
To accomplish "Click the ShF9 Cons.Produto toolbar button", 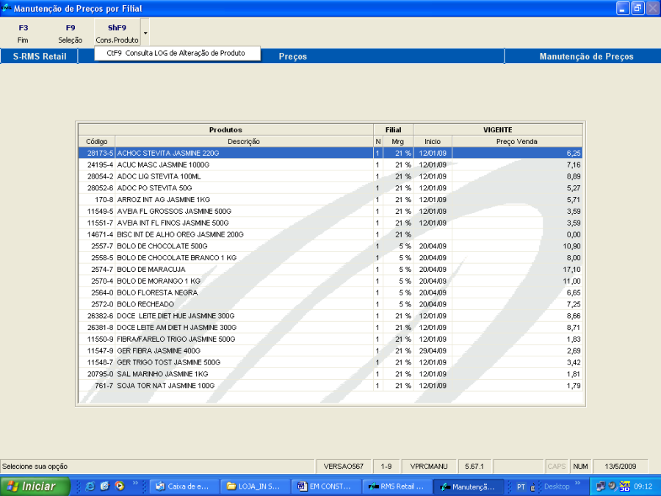I will point(118,33).
